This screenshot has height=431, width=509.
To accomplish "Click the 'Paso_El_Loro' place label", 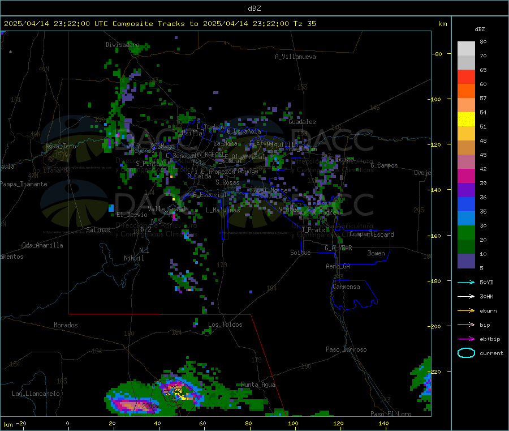I will [x=391, y=414].
